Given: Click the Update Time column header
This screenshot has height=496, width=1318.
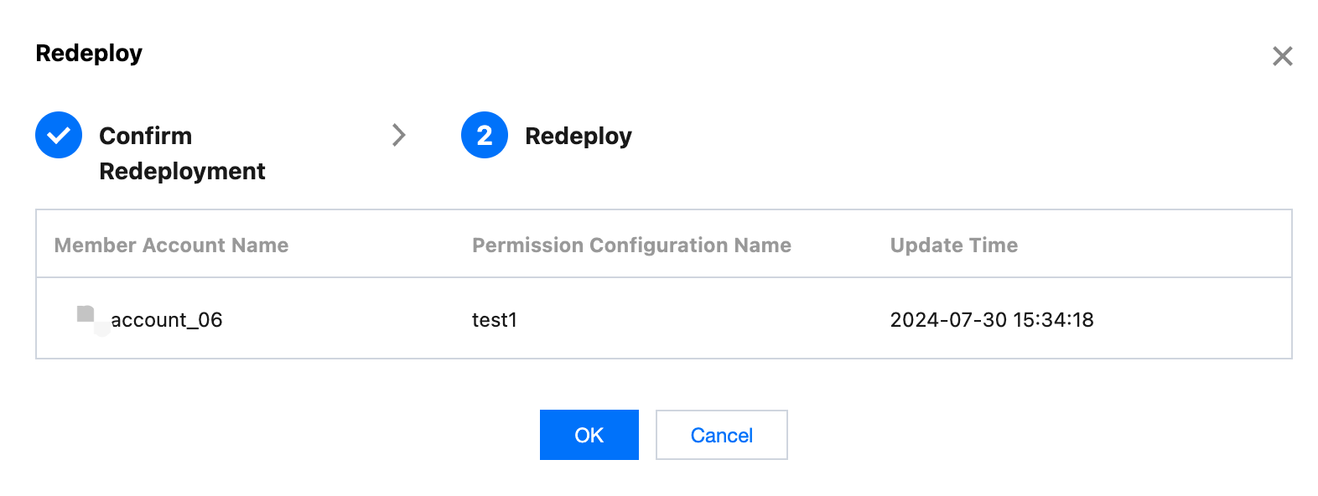Looking at the screenshot, I should 953,245.
